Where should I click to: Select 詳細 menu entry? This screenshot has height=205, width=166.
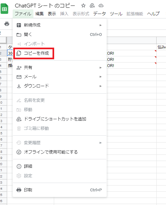pyautogui.click(x=60, y=166)
